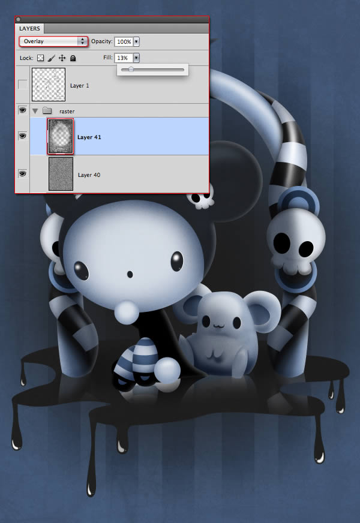This screenshot has width=360, height=523.
Task: Click the lock all padlock icon
Action: pos(73,58)
